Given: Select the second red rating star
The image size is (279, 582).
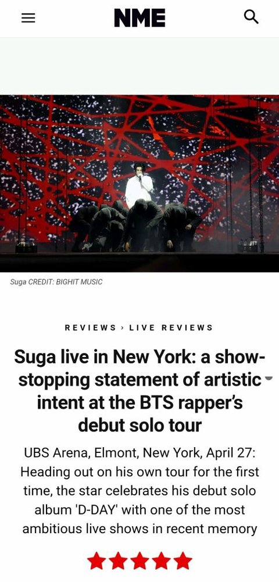Looking at the screenshot, I should pyautogui.click(x=118, y=561).
